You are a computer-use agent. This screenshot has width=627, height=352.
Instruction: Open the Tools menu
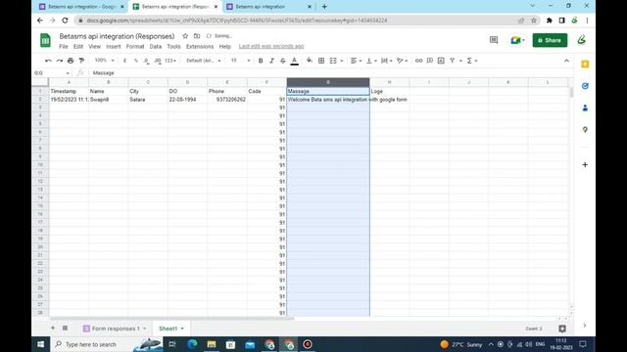point(174,47)
